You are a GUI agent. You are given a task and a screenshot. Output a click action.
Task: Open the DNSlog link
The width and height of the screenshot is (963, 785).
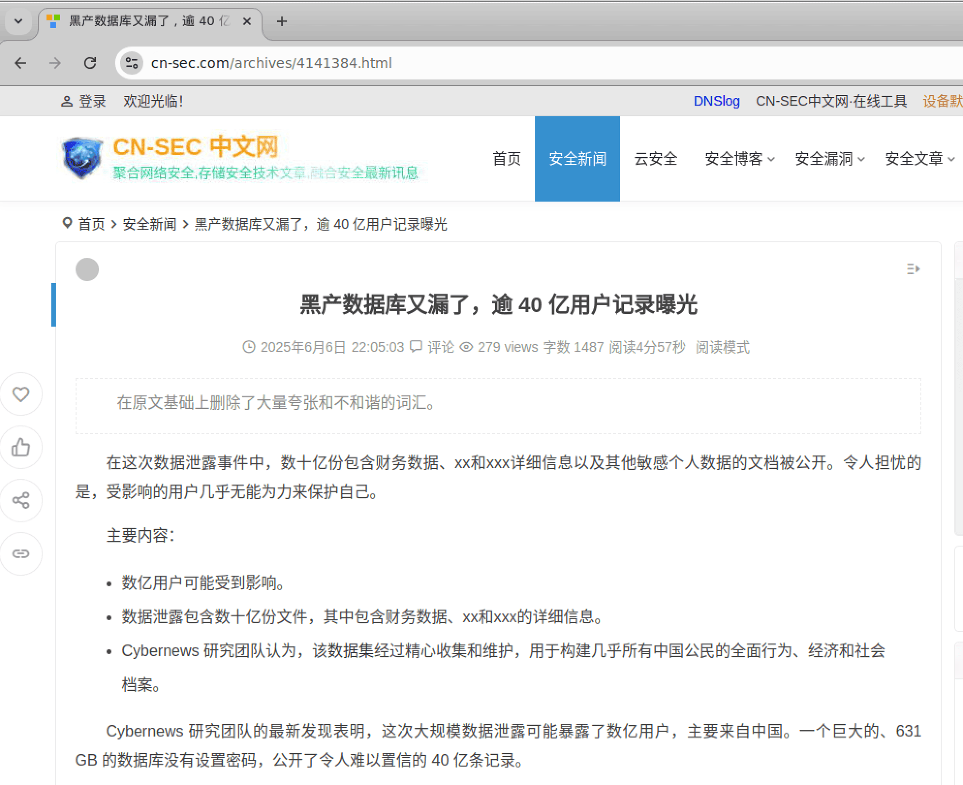pos(716,101)
